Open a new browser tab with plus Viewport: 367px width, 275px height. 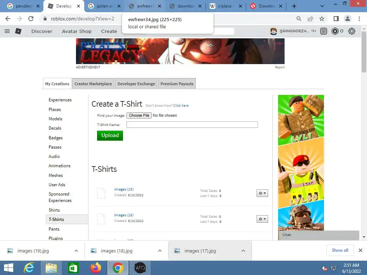tap(294, 6)
